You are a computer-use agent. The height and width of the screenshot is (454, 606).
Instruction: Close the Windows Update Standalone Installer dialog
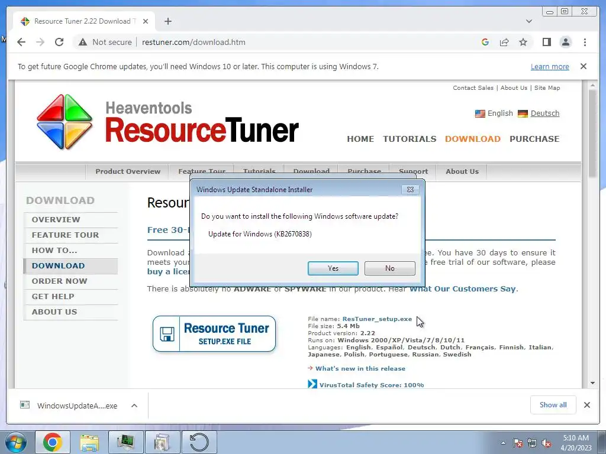(x=410, y=190)
